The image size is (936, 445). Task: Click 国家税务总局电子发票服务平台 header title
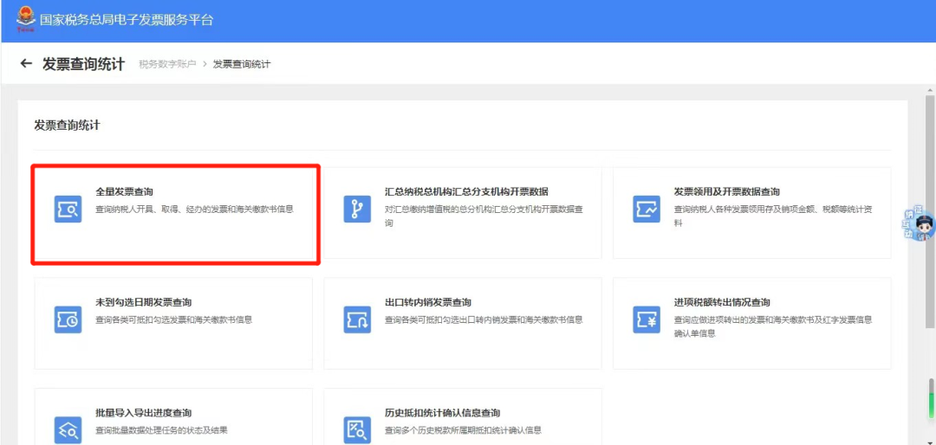click(127, 20)
